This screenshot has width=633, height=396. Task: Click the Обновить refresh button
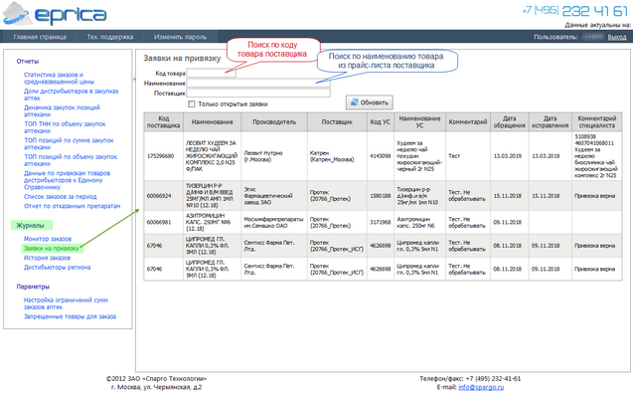coord(370,102)
